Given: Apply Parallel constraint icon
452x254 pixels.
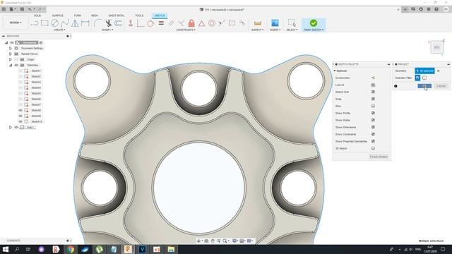Looking at the screenshot, I should point(171,23).
